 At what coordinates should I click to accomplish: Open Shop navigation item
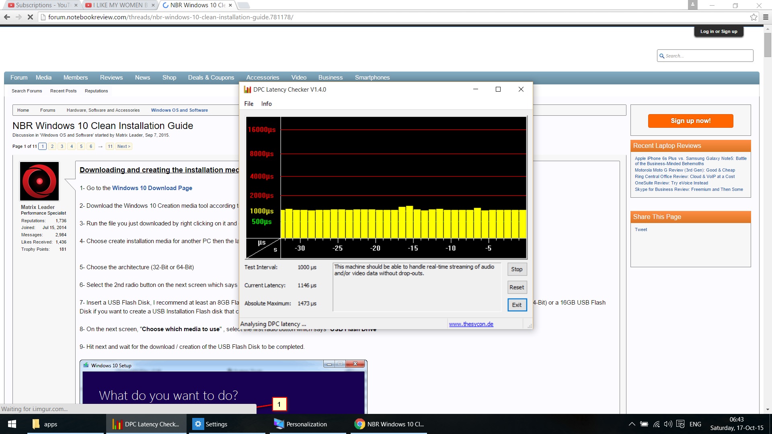(169, 78)
